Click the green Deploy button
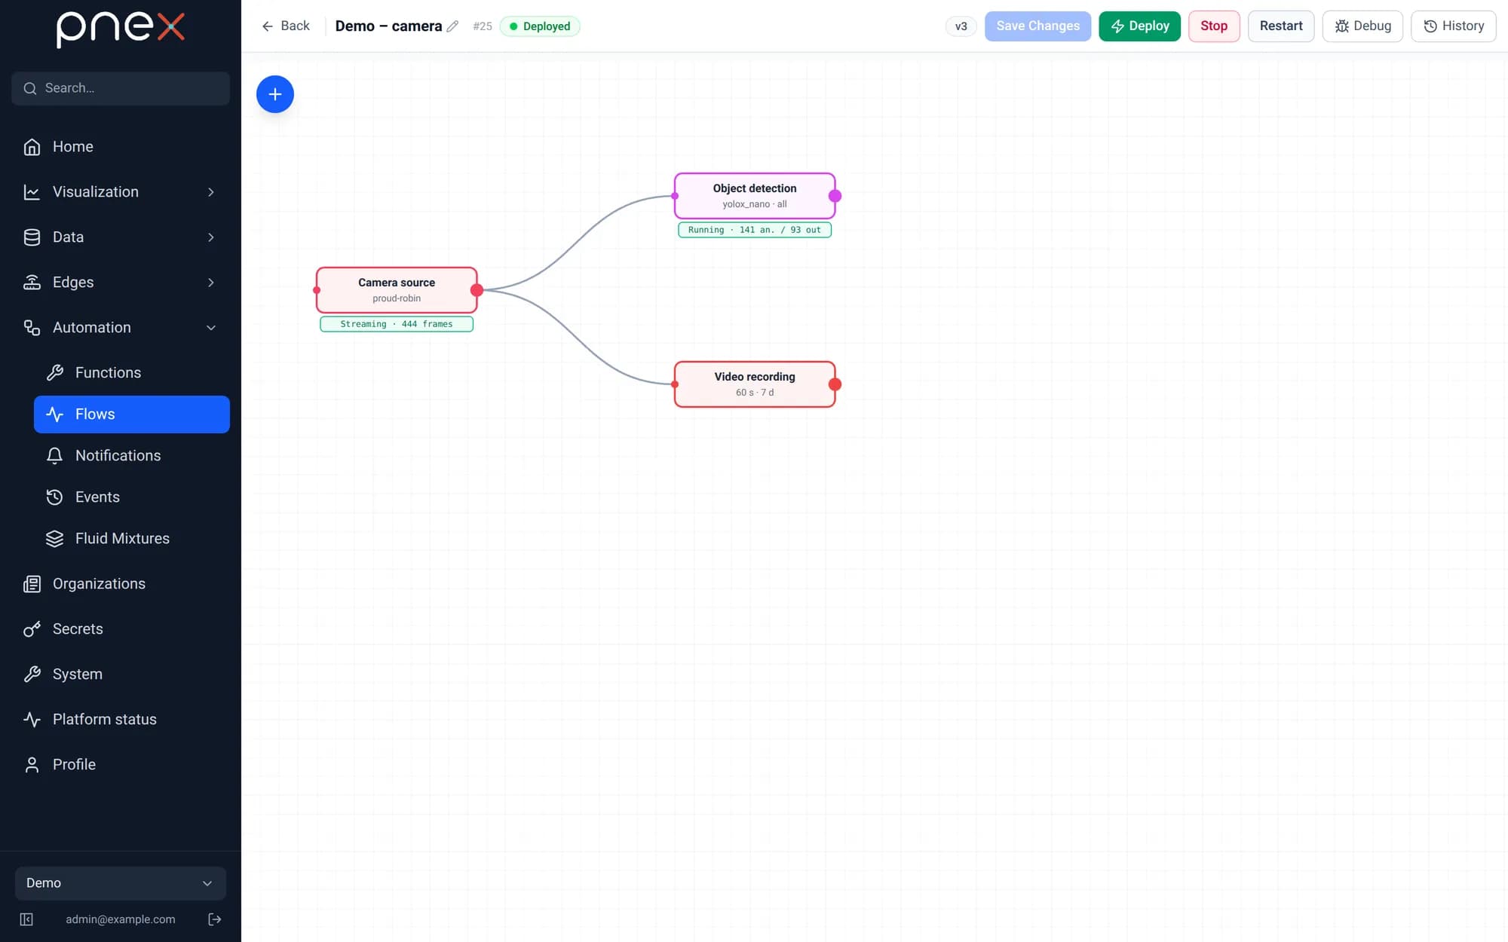The image size is (1508, 942). point(1139,26)
